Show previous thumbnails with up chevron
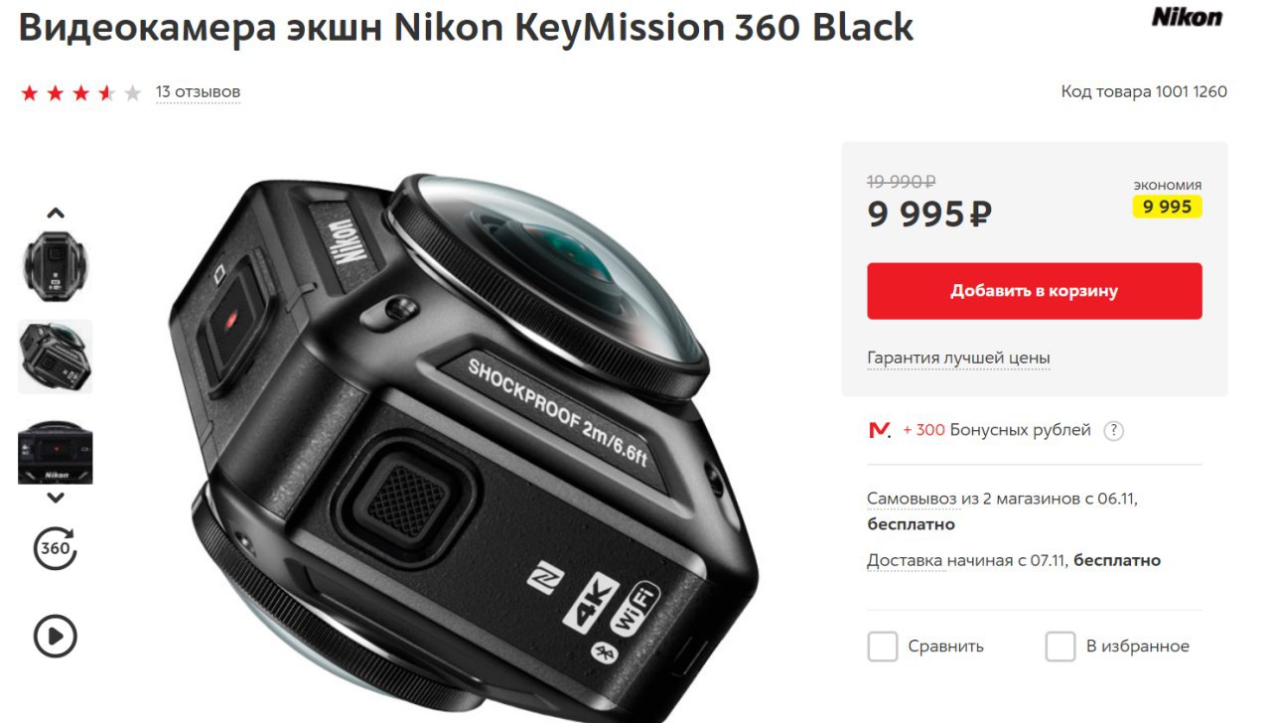 point(56,213)
